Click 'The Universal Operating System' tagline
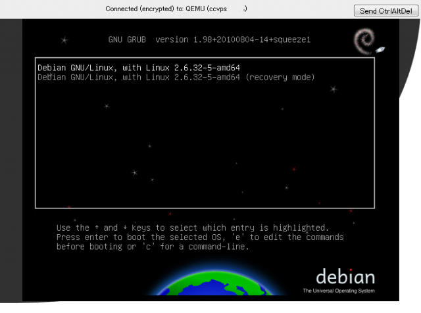This screenshot has height=313, width=421. coord(339,291)
